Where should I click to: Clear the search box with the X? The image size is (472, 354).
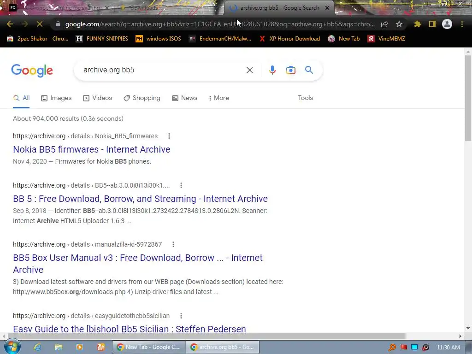(x=249, y=70)
